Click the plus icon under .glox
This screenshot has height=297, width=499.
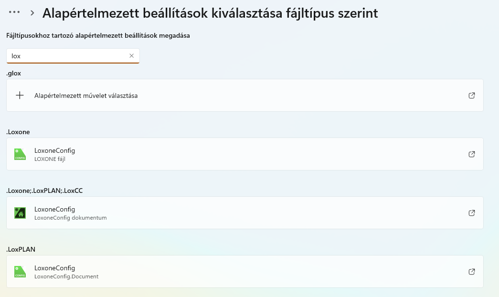pyautogui.click(x=20, y=95)
